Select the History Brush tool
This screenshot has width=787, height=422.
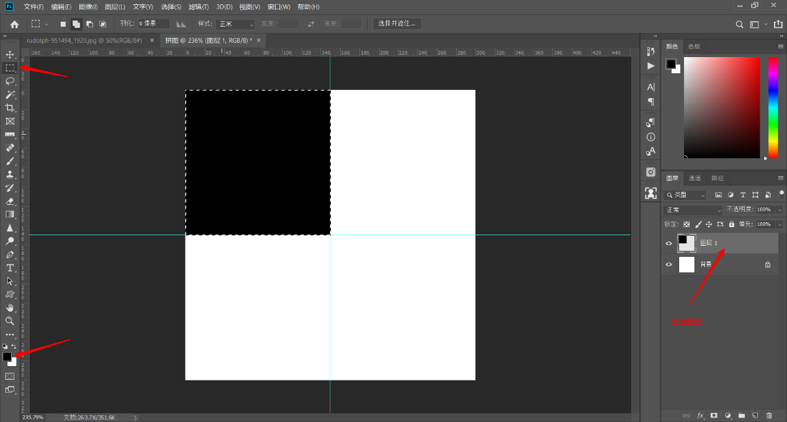pyautogui.click(x=10, y=188)
